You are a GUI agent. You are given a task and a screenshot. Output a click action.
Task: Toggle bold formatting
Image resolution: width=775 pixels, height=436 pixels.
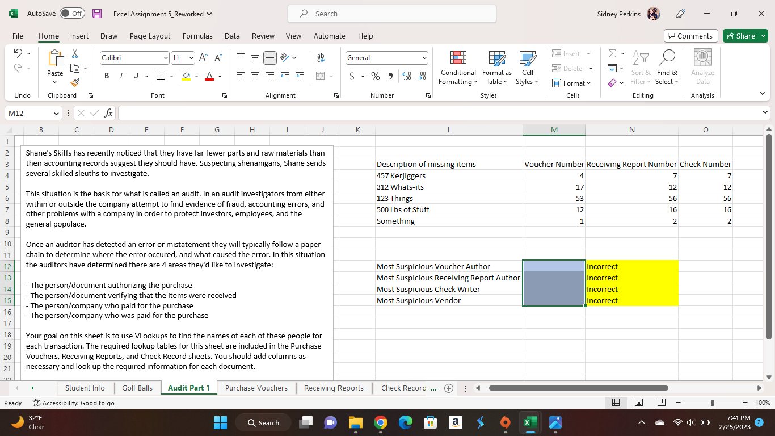pyautogui.click(x=107, y=76)
